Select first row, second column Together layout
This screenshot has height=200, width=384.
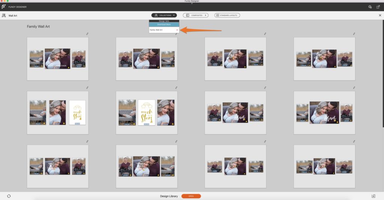(x=147, y=59)
